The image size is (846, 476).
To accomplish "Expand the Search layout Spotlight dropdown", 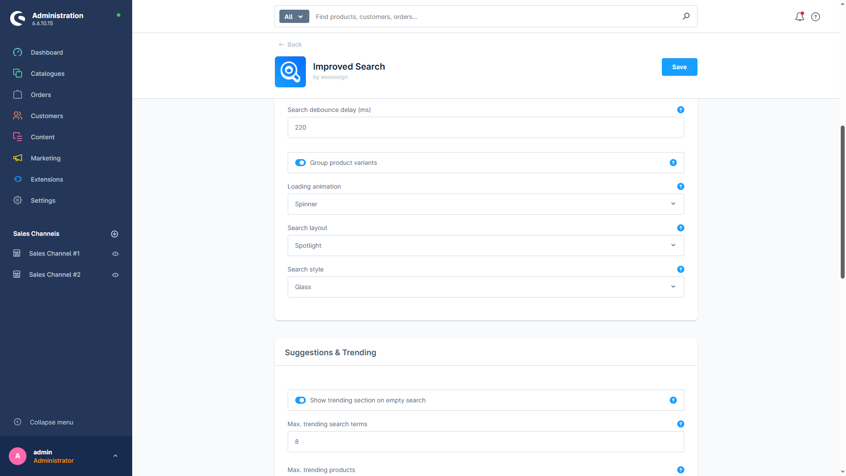I will (486, 245).
